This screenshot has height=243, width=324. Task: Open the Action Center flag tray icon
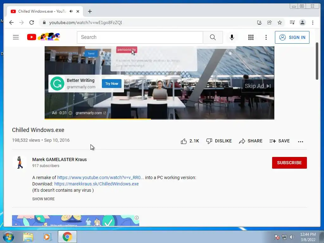pyautogui.click(x=277, y=237)
